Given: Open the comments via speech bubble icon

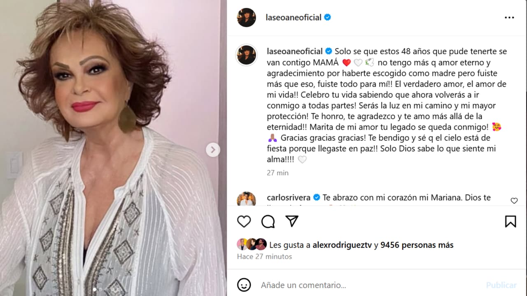Looking at the screenshot, I should point(268,221).
